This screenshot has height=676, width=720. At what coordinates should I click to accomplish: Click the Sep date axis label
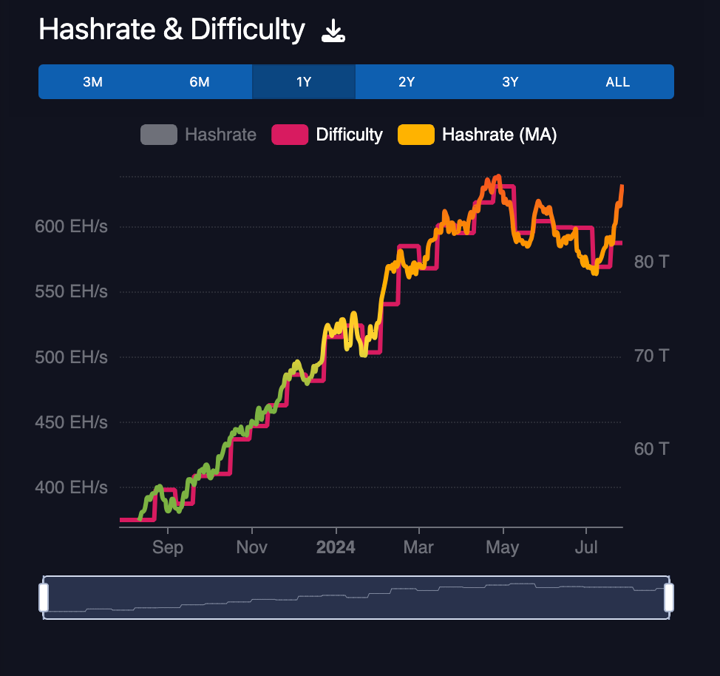point(168,547)
